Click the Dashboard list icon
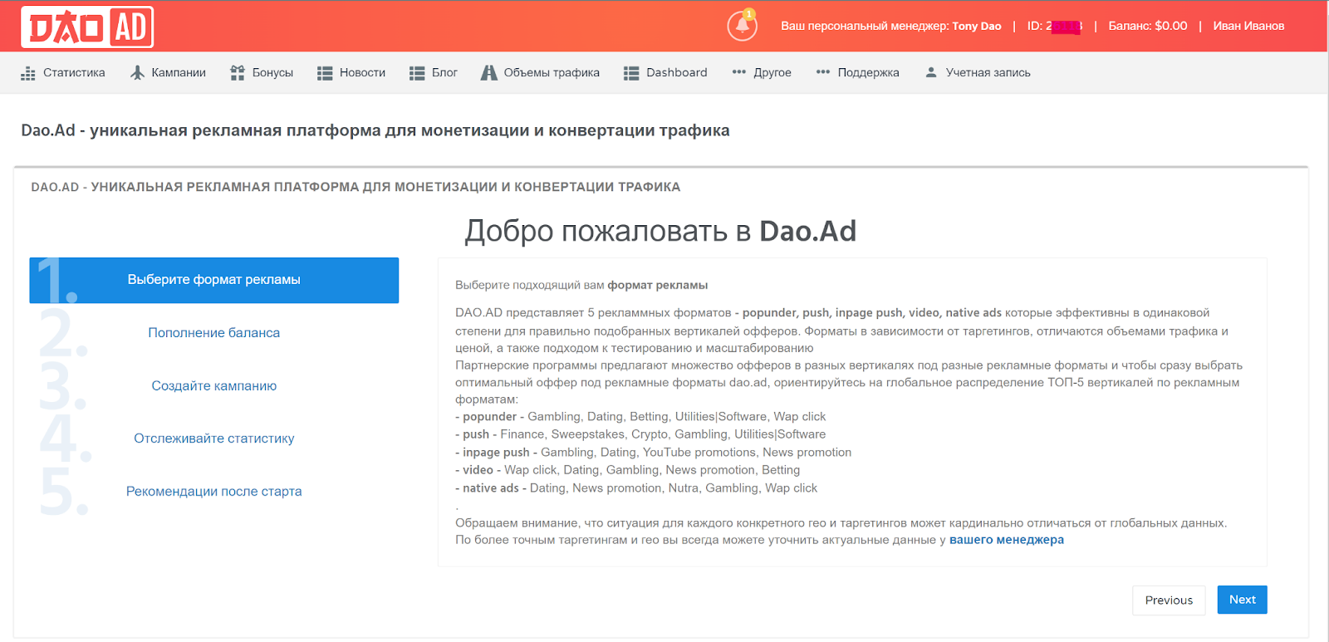 [x=631, y=73]
